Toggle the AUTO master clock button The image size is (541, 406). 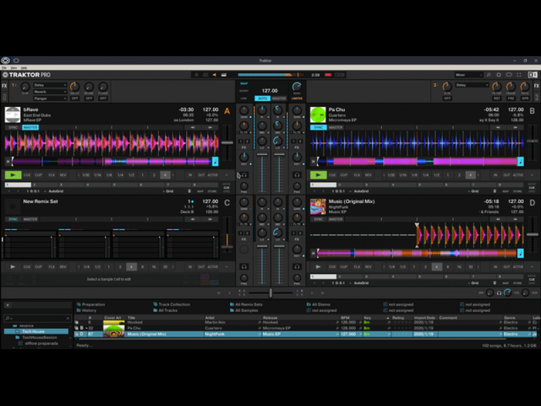[262, 98]
